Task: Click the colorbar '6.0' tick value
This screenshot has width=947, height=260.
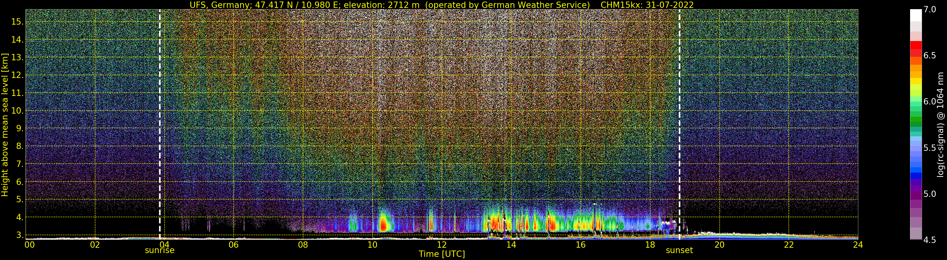Action: [x=930, y=102]
